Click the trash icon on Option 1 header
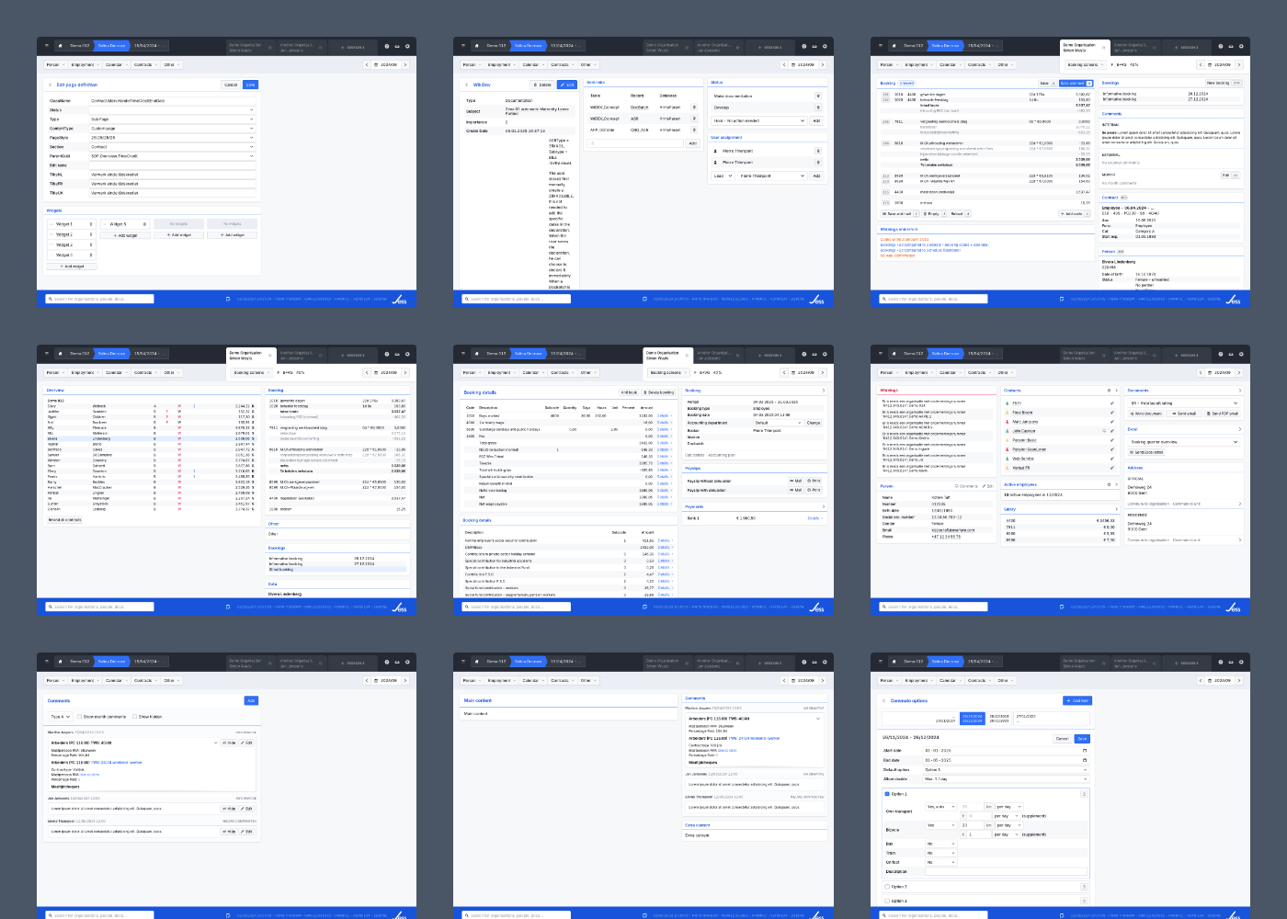Screen dimensions: 1287x919 coord(1084,794)
